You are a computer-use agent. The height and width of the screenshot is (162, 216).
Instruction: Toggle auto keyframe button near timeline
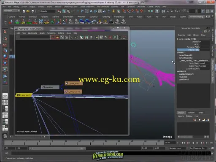click(208, 148)
